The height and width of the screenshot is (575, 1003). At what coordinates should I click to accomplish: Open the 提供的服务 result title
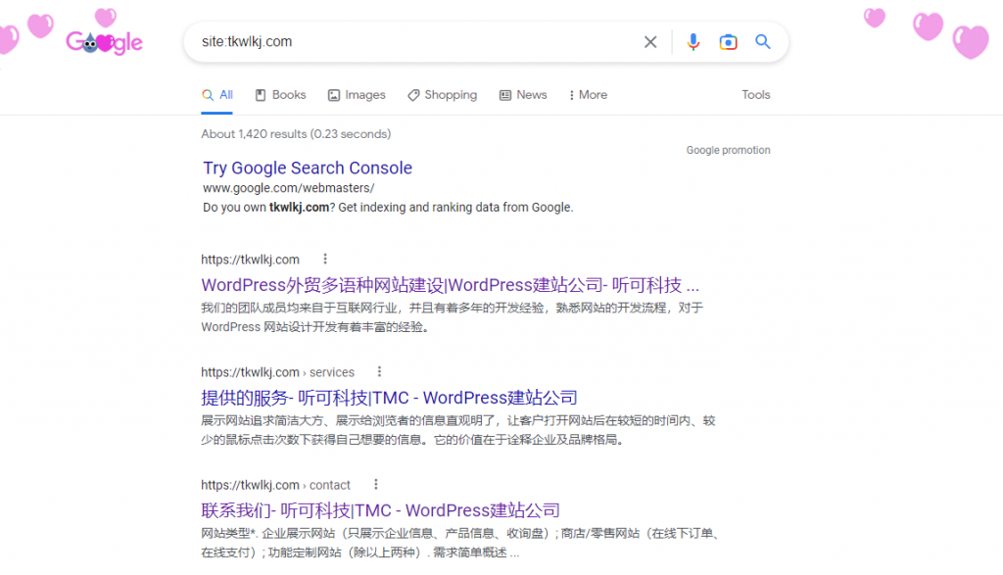pyautogui.click(x=389, y=397)
